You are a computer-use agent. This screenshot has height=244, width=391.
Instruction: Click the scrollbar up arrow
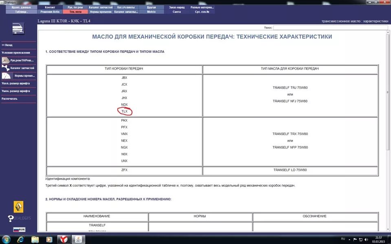[x=388, y=33]
